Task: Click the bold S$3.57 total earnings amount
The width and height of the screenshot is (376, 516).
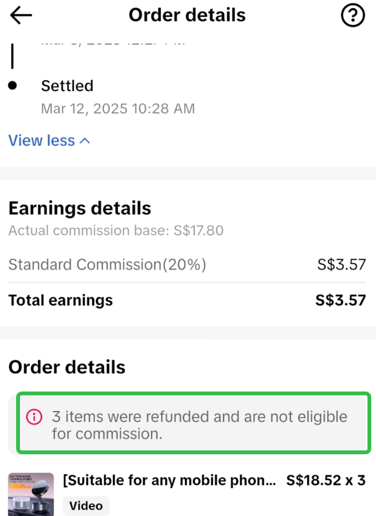Action: [x=340, y=300]
